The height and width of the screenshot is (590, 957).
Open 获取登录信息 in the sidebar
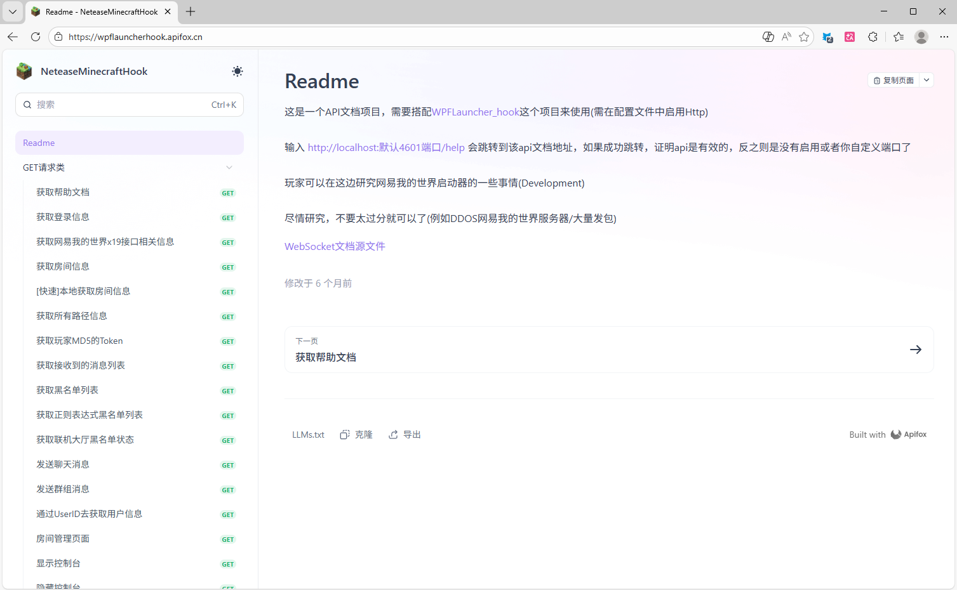[130, 217]
